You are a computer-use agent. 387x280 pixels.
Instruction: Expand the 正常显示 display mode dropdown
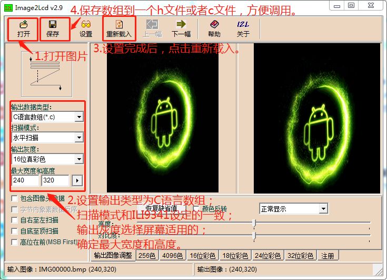323,209
